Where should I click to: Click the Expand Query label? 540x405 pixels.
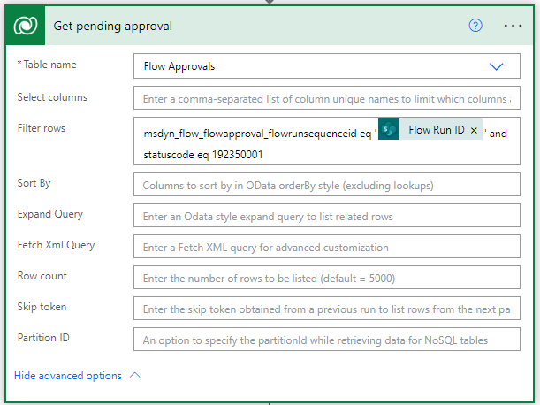[x=50, y=214]
